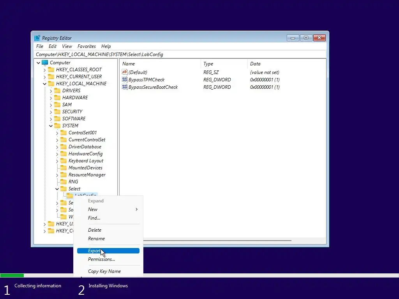Click the (value not set) data cell
Screen dimensions: 399x299
(x=265, y=72)
